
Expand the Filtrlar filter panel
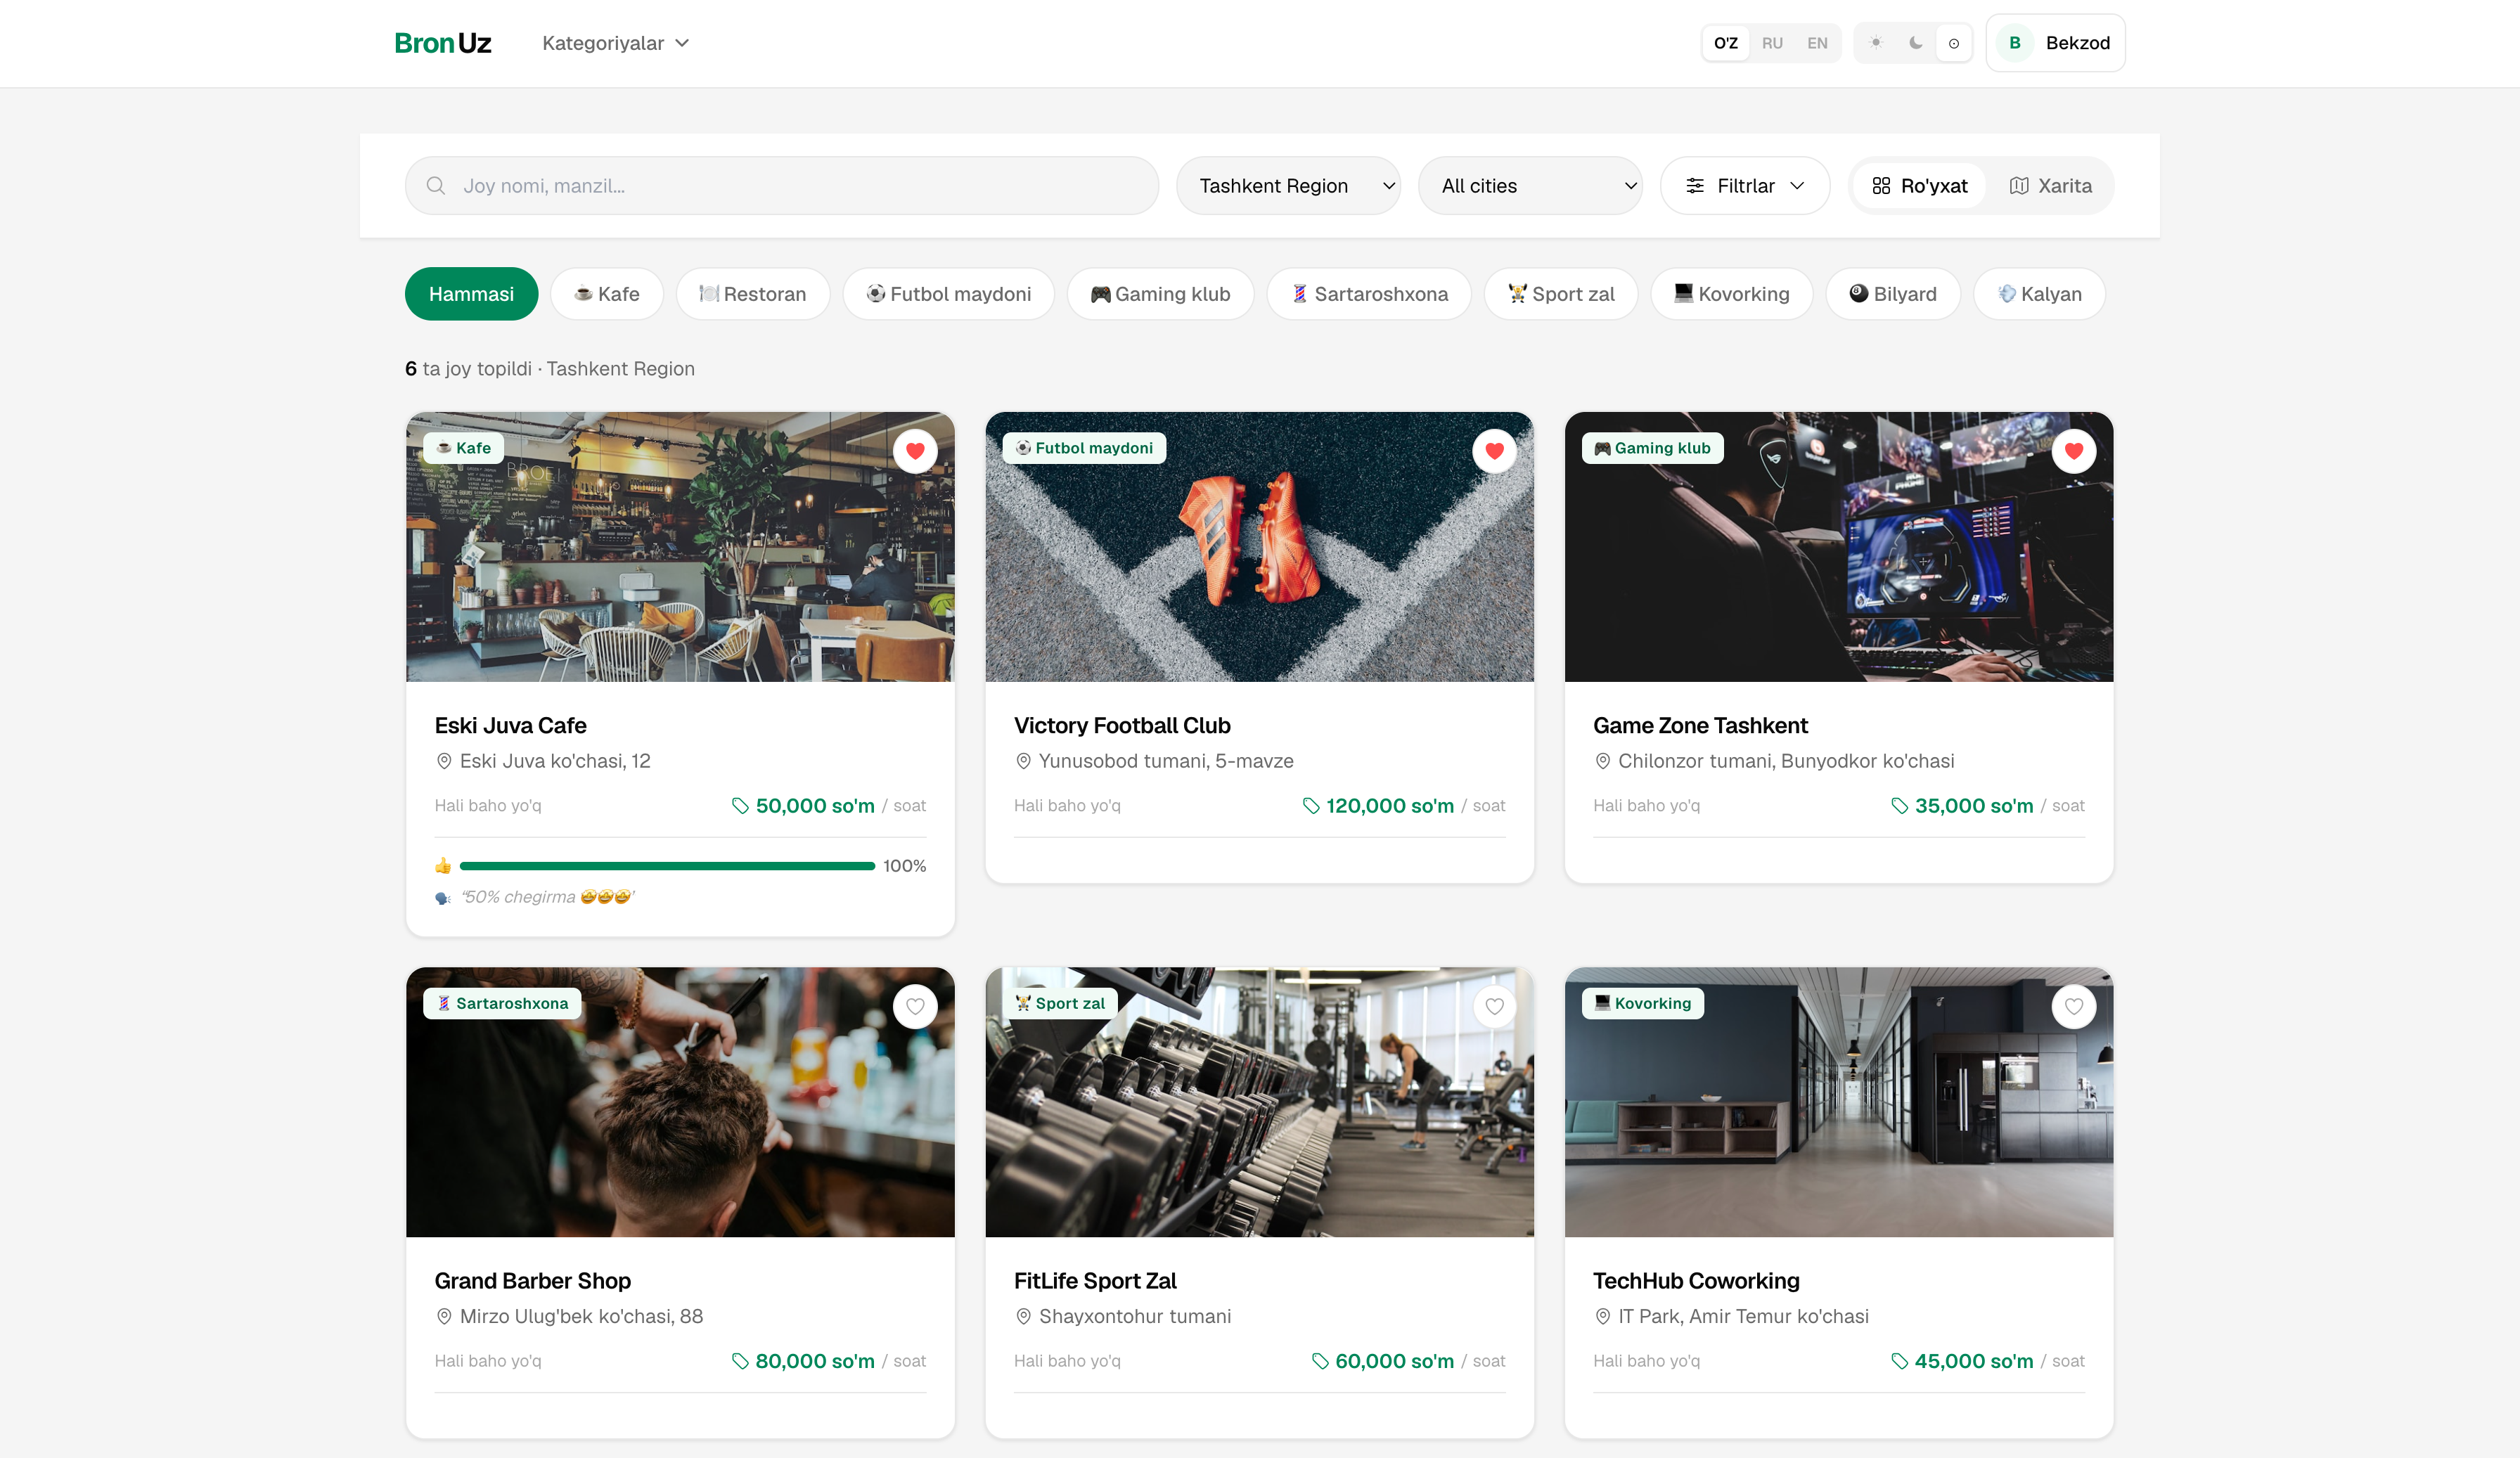pyautogui.click(x=1745, y=185)
